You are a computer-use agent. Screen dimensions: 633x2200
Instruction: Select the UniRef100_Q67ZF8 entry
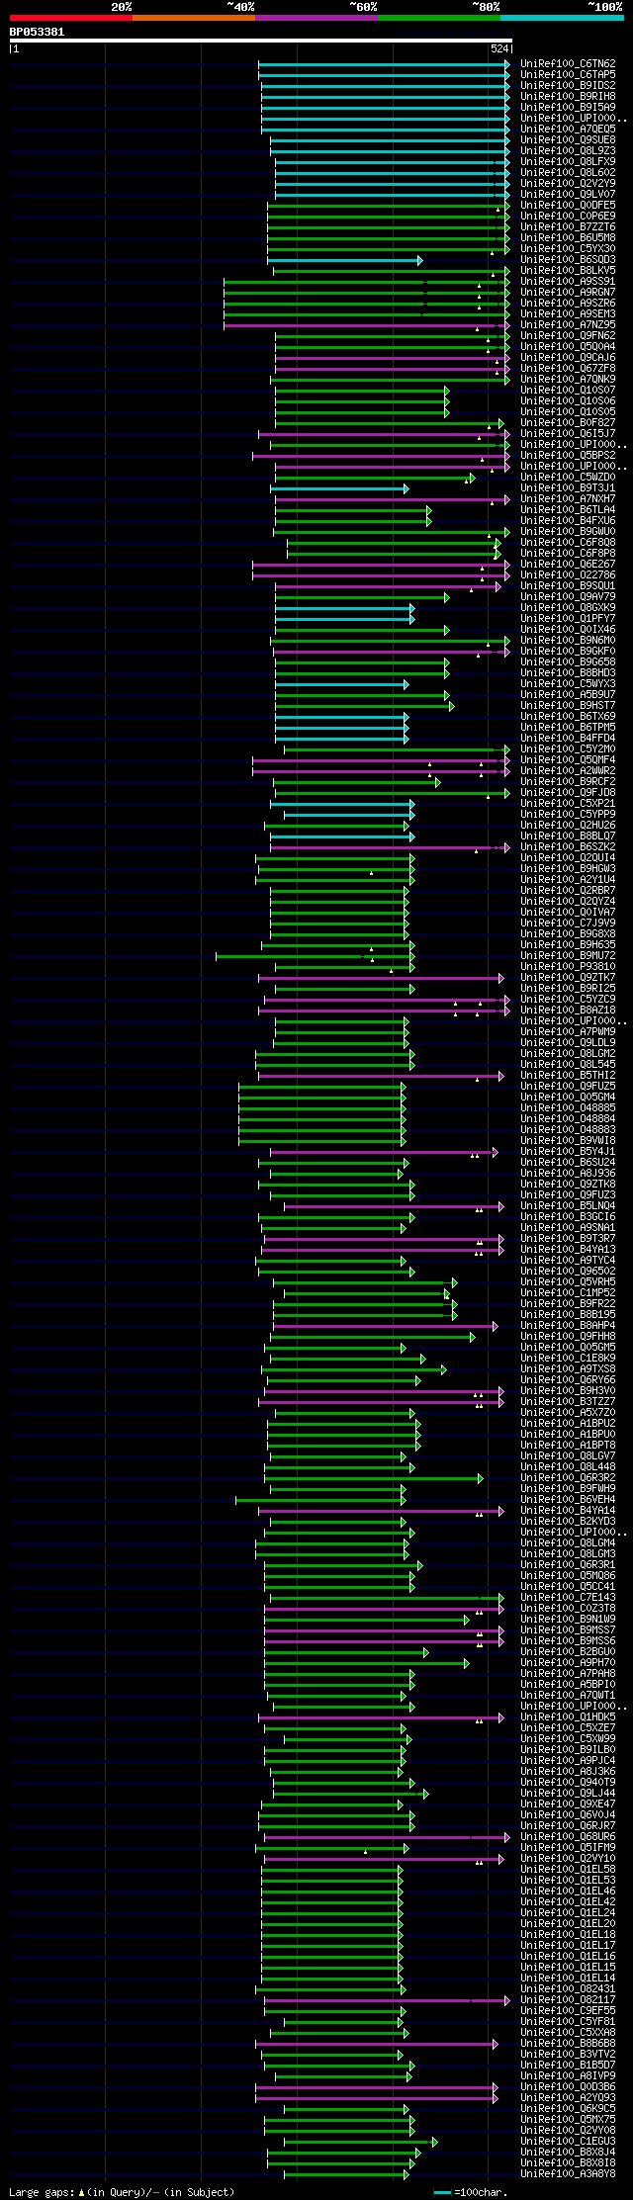pos(568,369)
